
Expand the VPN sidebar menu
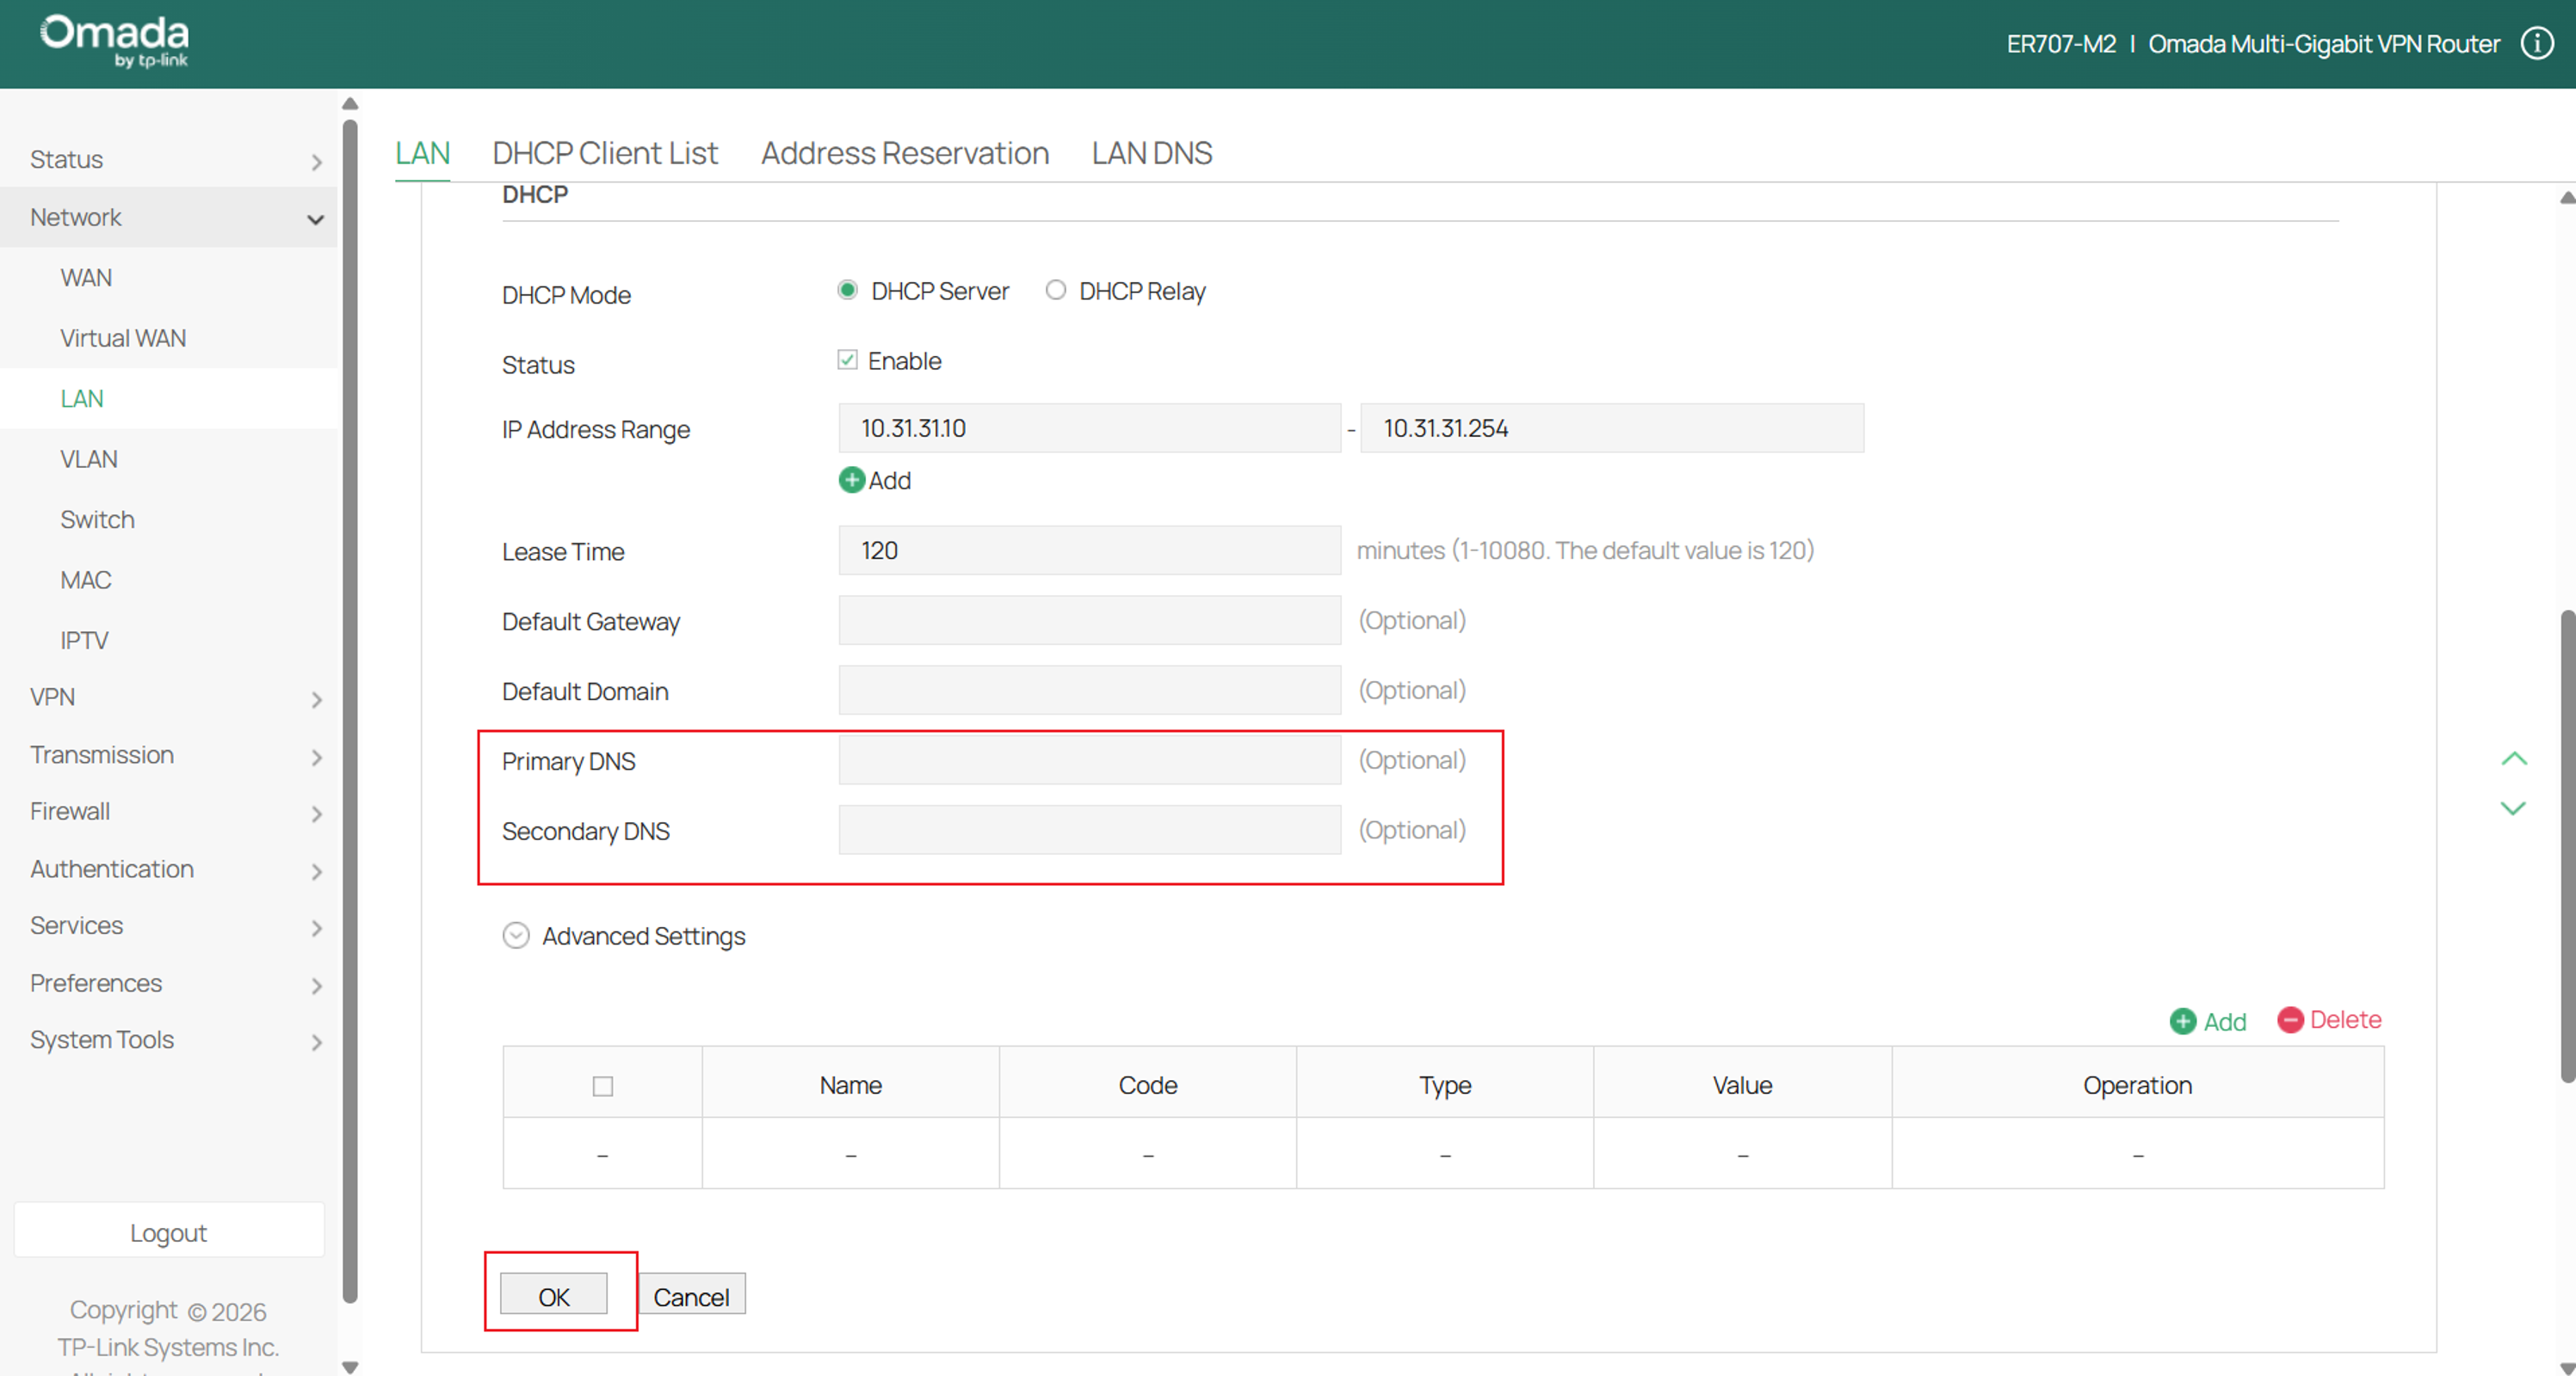(x=169, y=697)
